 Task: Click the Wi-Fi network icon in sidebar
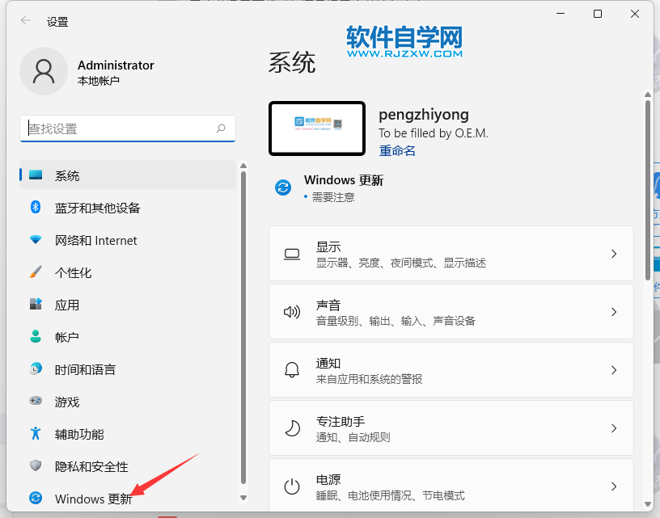pos(36,240)
